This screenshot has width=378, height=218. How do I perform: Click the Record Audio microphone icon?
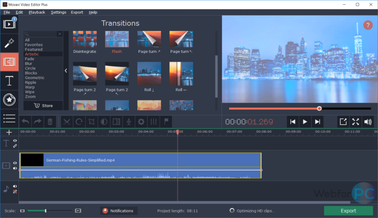[129, 121]
